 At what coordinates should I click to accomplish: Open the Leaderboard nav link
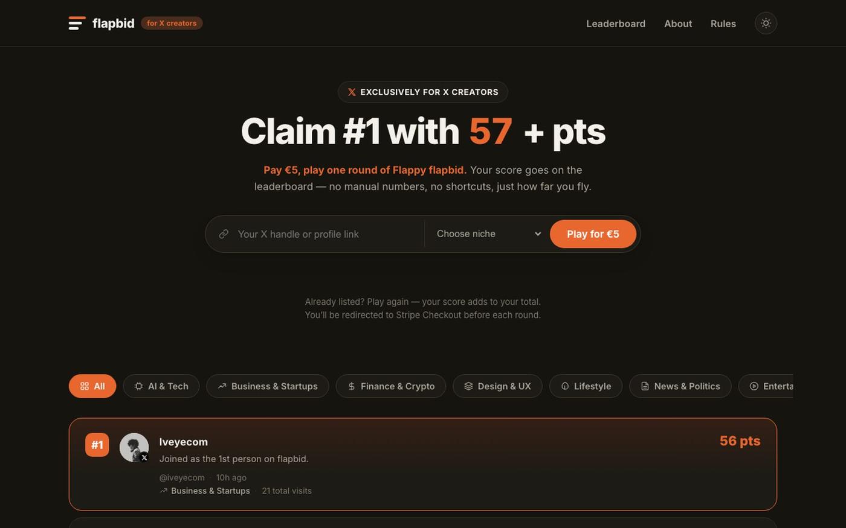[x=616, y=24]
